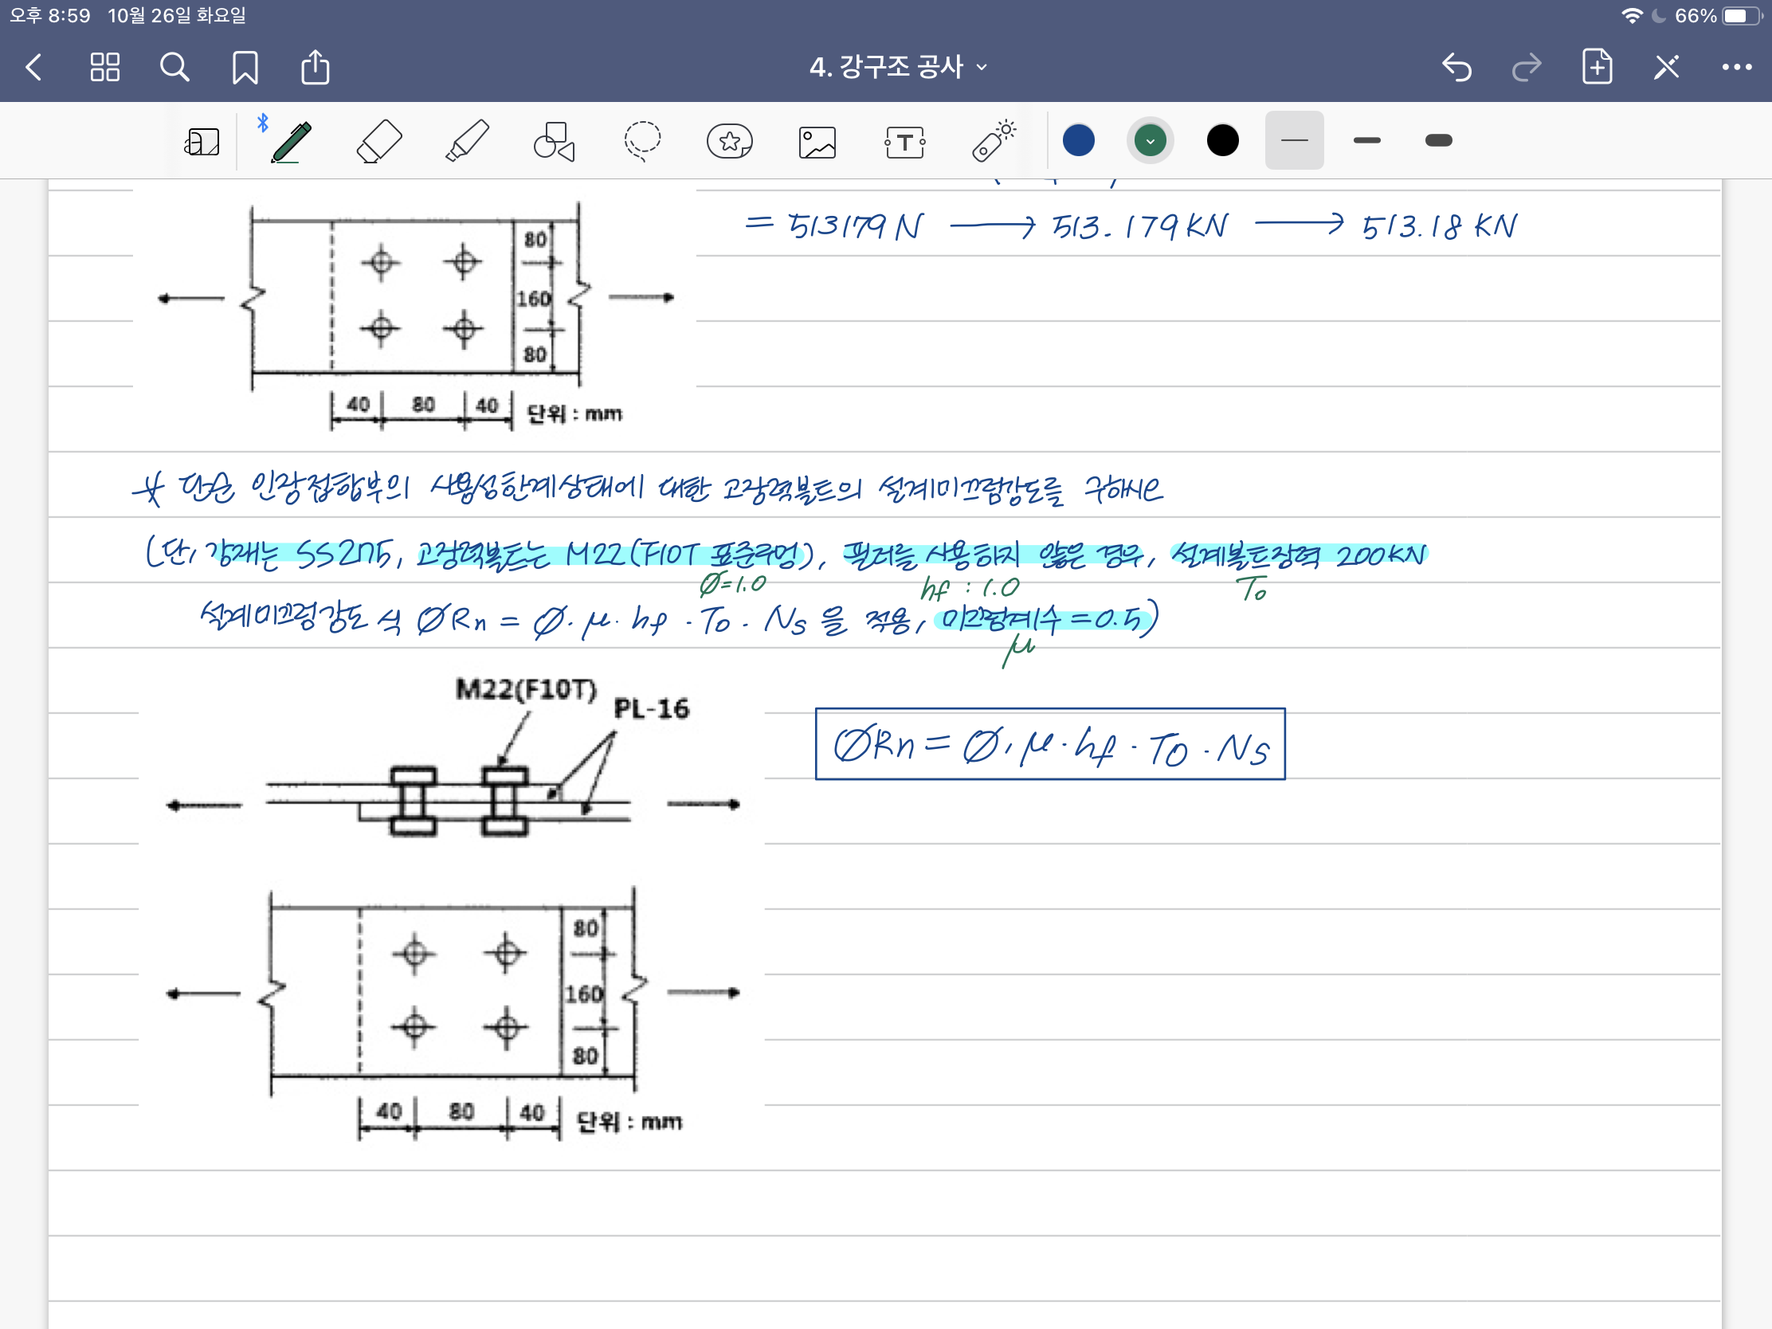The height and width of the screenshot is (1329, 1772).
Task: Tap the PL-16 label in the diagram
Action: [651, 709]
